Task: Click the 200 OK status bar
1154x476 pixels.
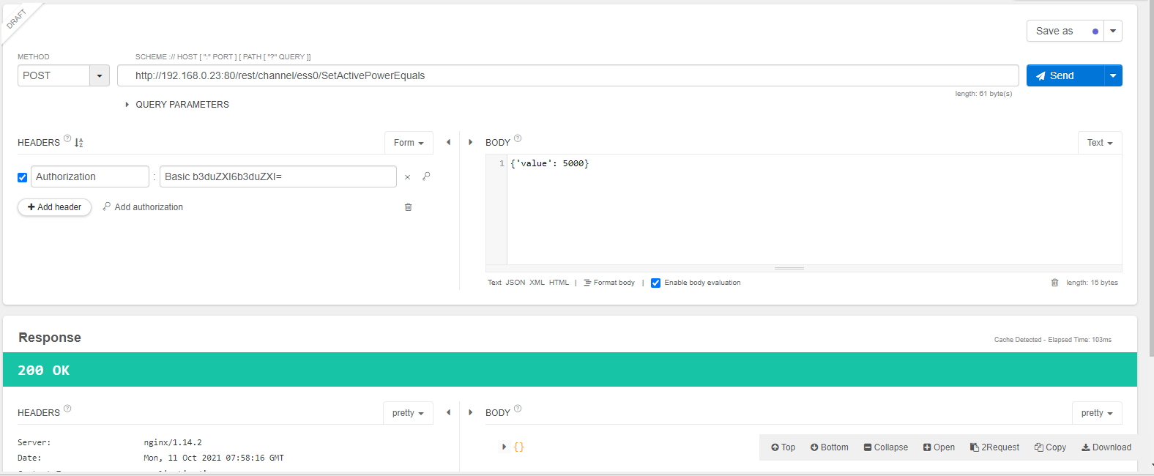Action: [570, 370]
